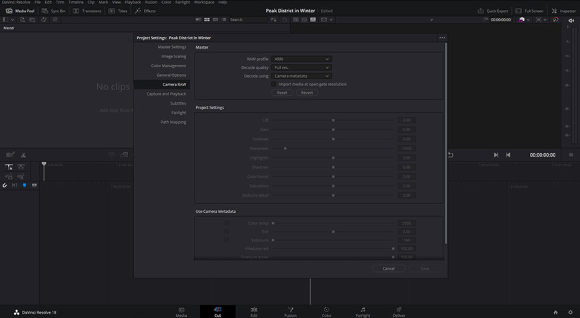This screenshot has width=580, height=318.
Task: Click the import media icon
Action: 23,19
